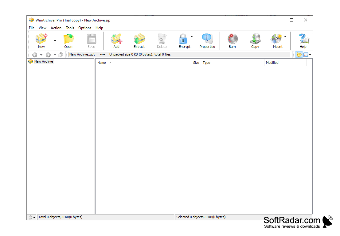This screenshot has width=340, height=236.
Task: Sort the file list by Size column
Action: pos(180,63)
